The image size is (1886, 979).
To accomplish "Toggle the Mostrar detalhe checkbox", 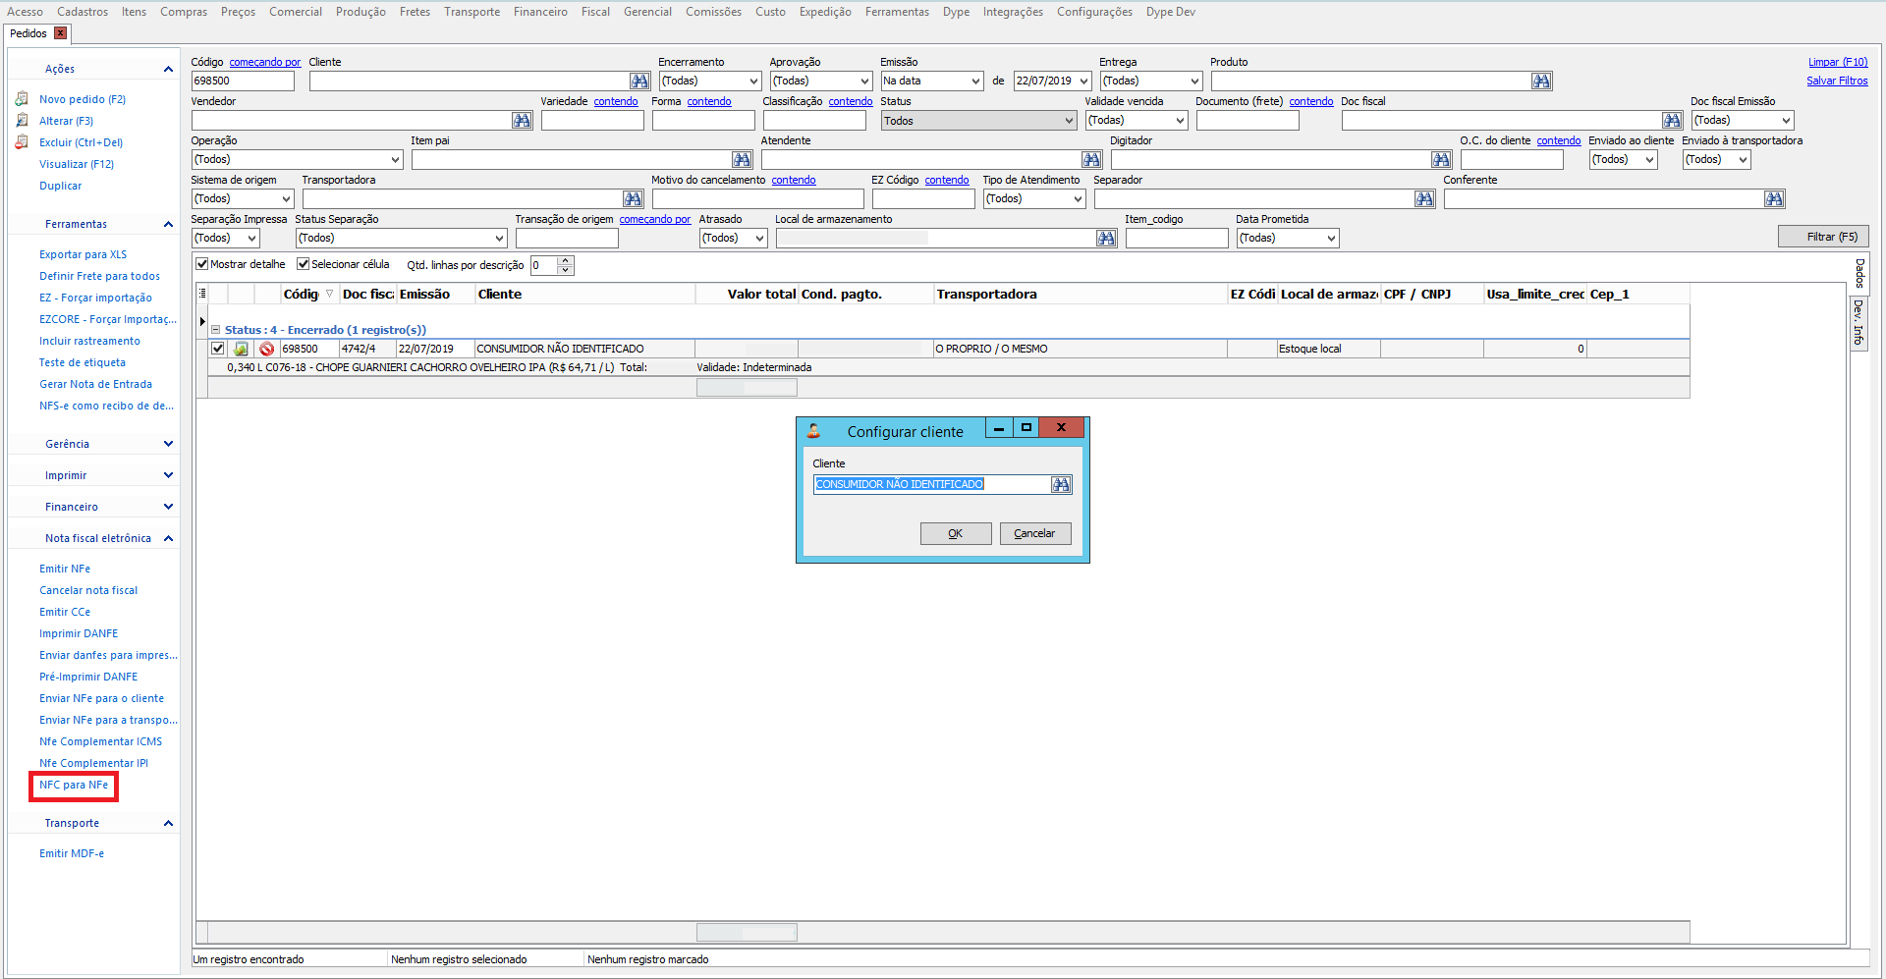I will coord(201,264).
